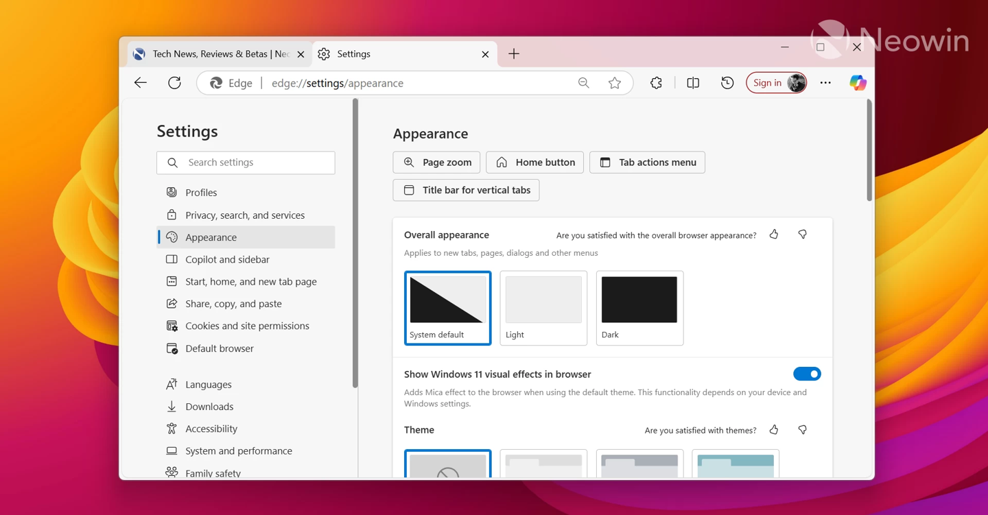Close the Tech News Neowin tab
Screen dimensions: 988x515
coord(301,54)
